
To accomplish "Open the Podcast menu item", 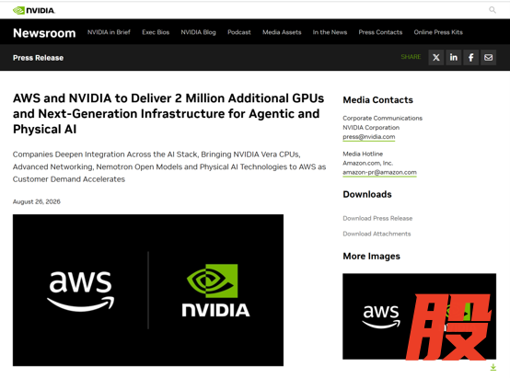I will click(x=239, y=32).
